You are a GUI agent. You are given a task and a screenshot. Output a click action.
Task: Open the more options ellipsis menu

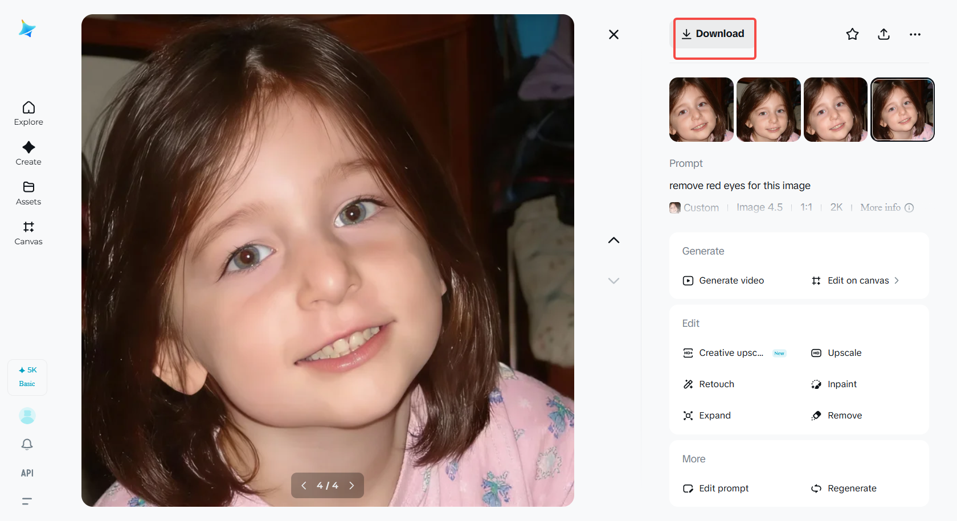(x=914, y=34)
